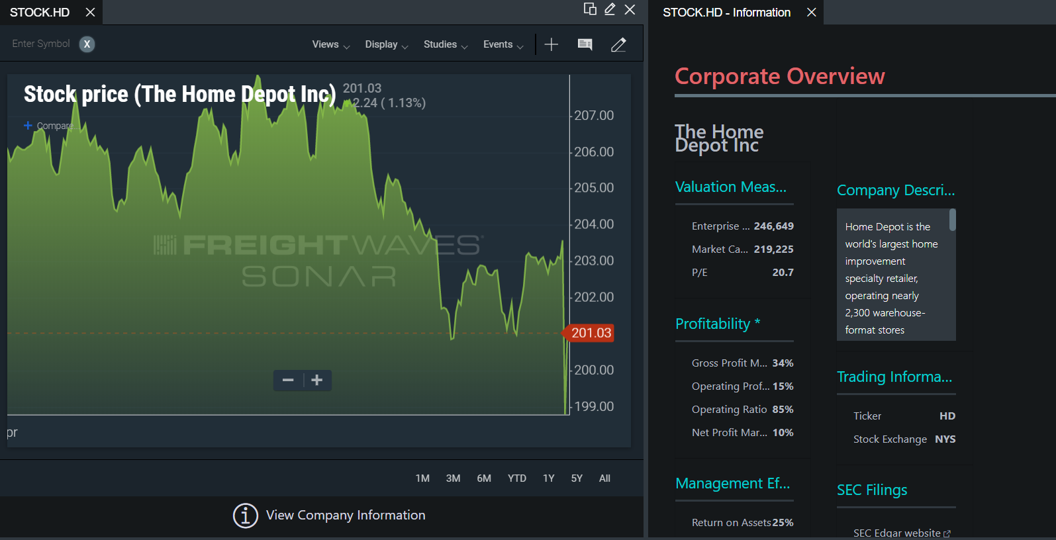Click the Valuation Meas... section heading
Screen dimensions: 1056x540
[731, 187]
